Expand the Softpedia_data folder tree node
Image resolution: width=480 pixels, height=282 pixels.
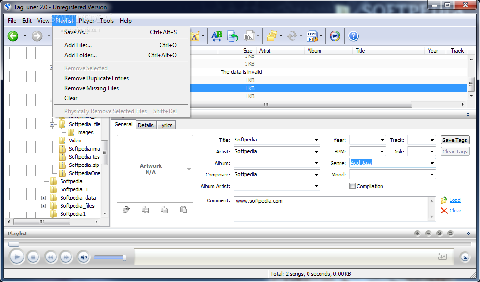point(43,198)
